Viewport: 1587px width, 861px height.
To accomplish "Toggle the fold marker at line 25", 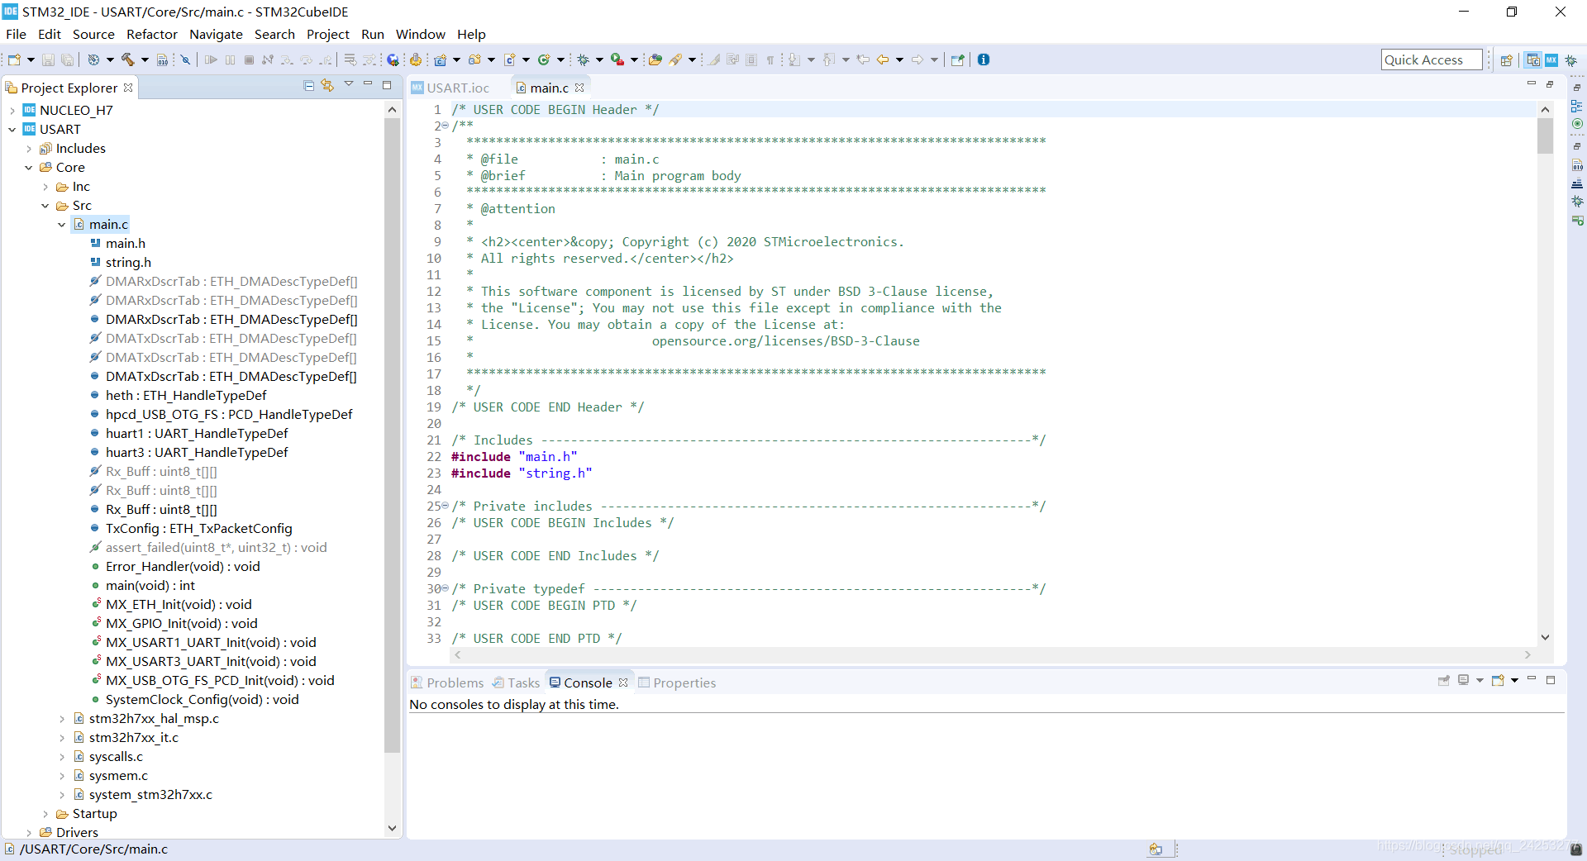I will coord(446,506).
